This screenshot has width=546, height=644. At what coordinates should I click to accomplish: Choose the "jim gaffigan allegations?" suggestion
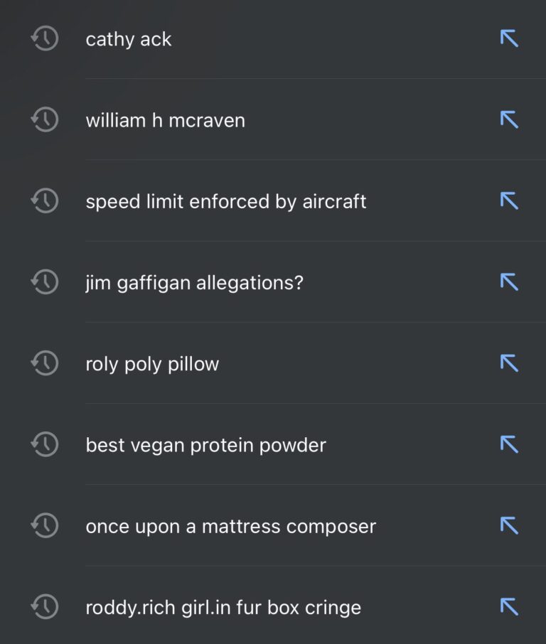tap(194, 283)
